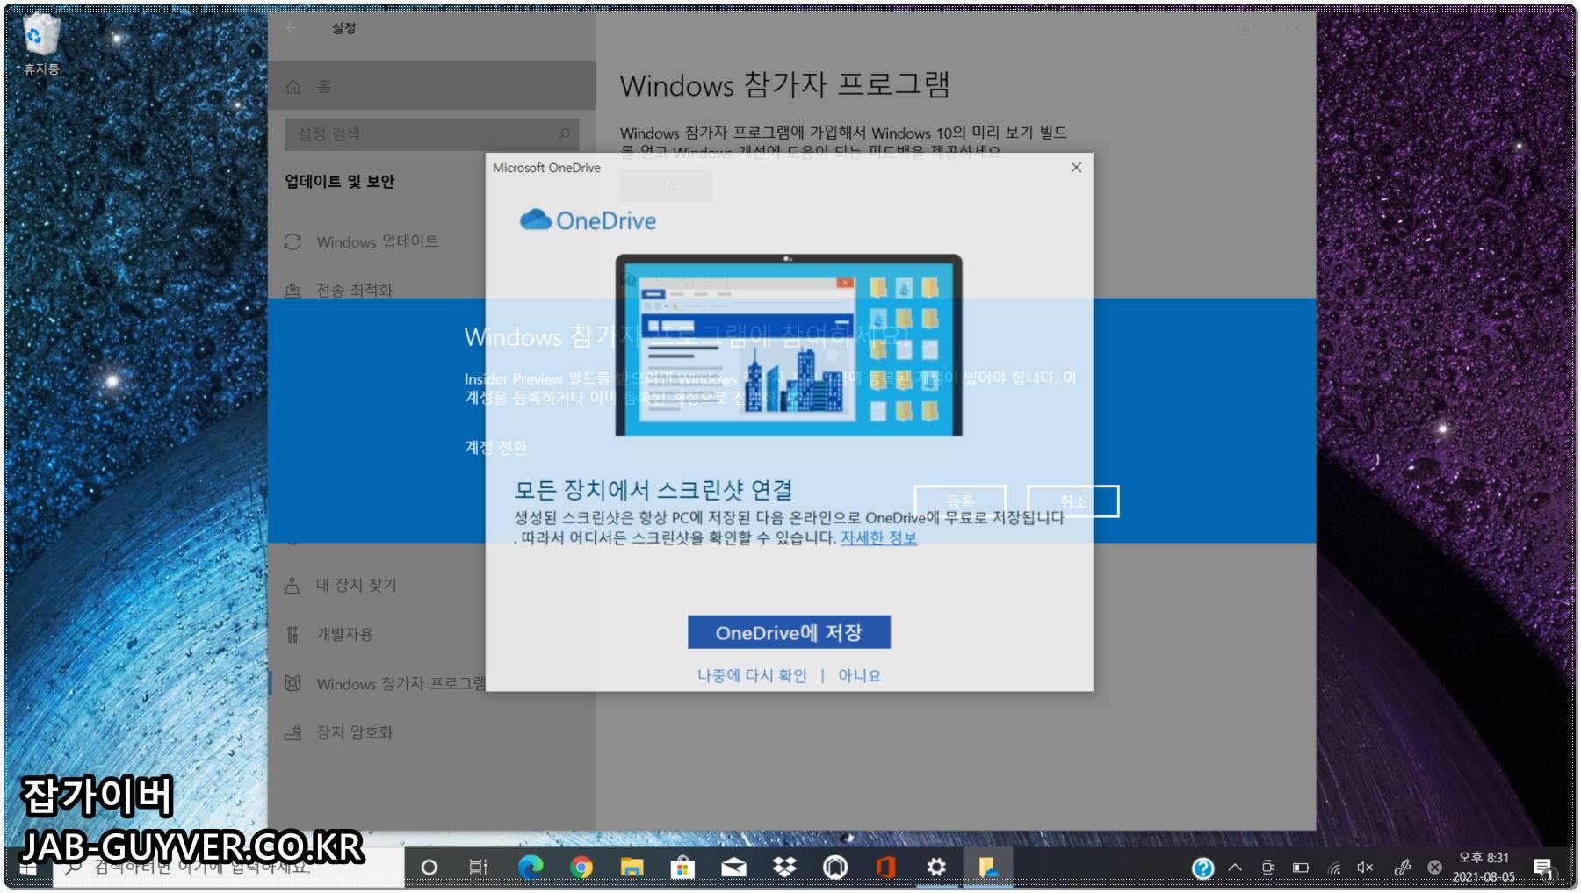The width and height of the screenshot is (1581, 893).
Task: Open the 자세한 정보 link
Action: (x=878, y=537)
